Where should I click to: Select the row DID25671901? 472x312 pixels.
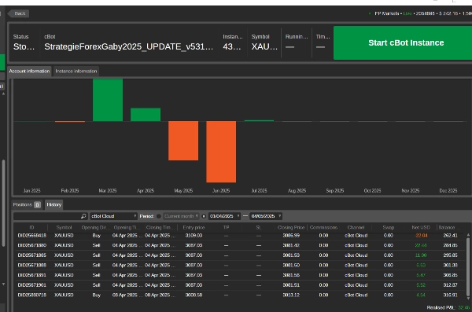(x=241, y=285)
